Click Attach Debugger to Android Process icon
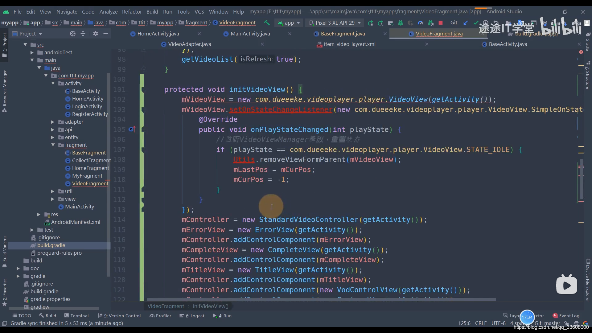This screenshot has width=592, height=333. (x=431, y=23)
